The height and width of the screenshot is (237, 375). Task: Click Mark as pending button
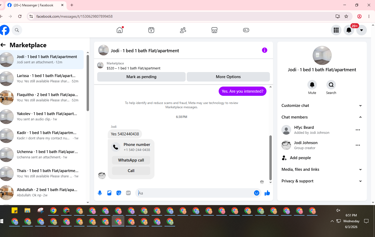[x=141, y=77]
